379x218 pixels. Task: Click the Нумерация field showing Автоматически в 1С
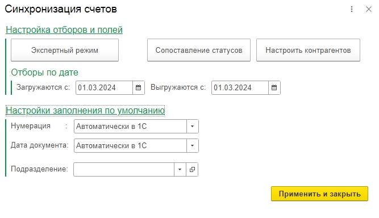tap(130, 126)
